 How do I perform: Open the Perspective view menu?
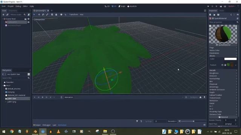[x=39, y=19]
